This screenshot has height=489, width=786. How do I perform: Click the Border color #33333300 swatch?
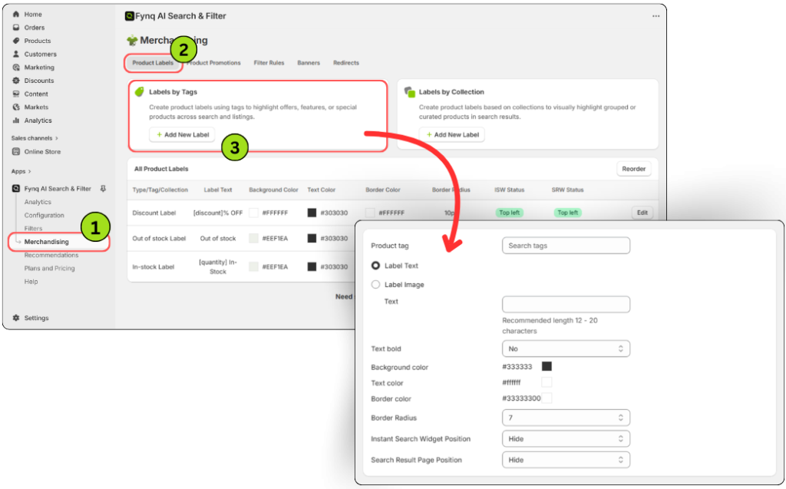pyautogui.click(x=547, y=398)
